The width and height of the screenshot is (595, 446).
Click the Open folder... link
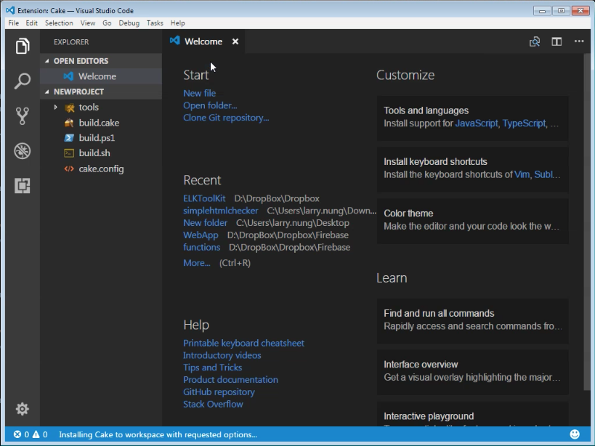click(210, 105)
